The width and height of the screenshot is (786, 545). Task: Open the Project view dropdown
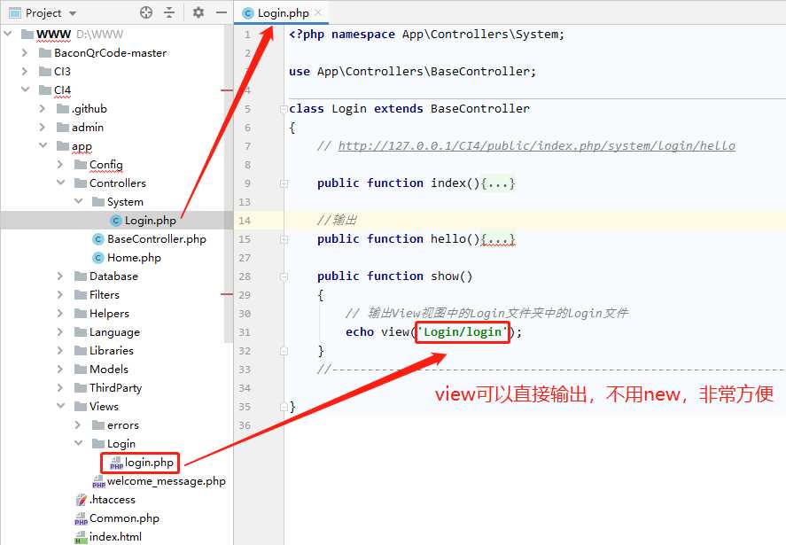pos(73,13)
